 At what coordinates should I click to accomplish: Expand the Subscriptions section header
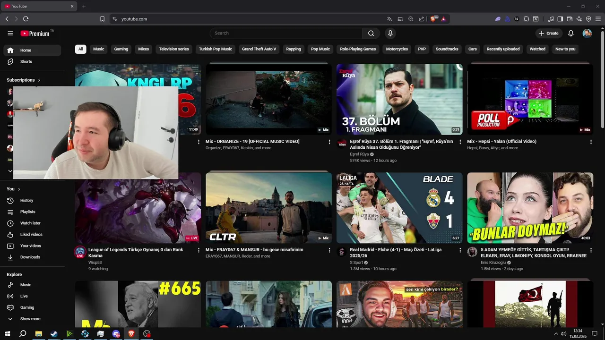click(24, 80)
